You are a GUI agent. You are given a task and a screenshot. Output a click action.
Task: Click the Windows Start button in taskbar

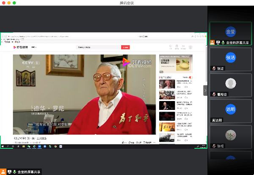[x=3, y=146]
